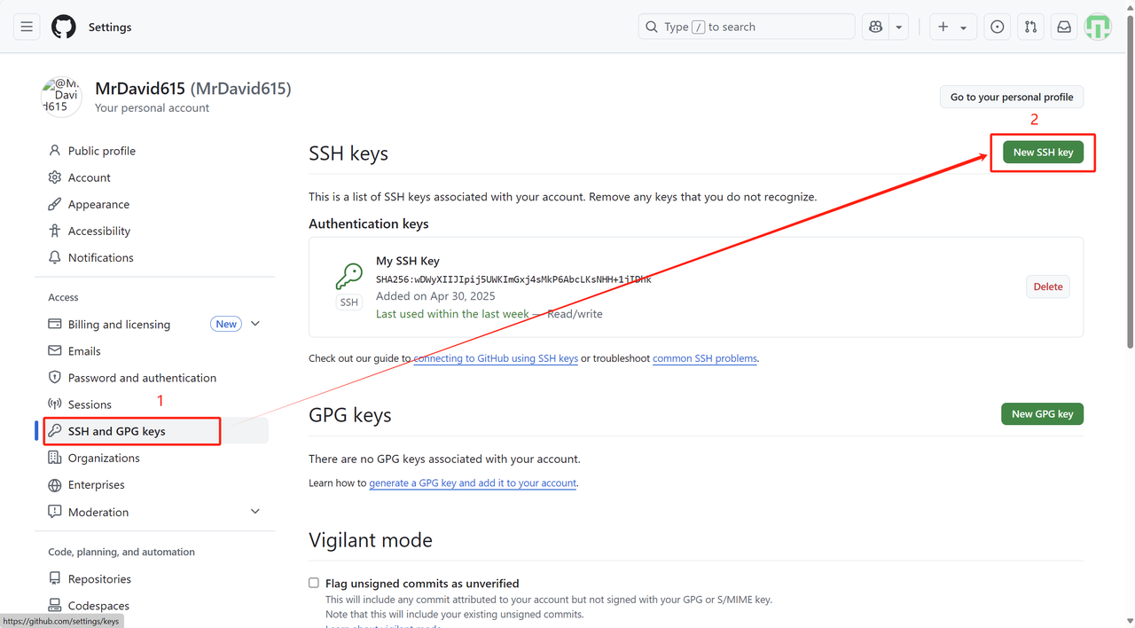Click the report icon beside Moderation
This screenshot has width=1135, height=628.
tap(55, 512)
